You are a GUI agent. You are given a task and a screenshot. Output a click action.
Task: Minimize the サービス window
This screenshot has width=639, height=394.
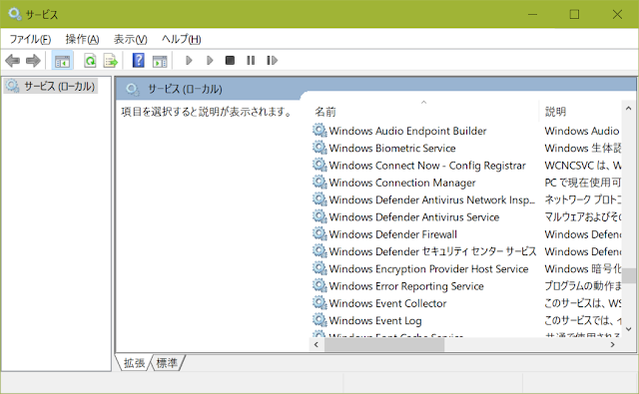(x=532, y=14)
